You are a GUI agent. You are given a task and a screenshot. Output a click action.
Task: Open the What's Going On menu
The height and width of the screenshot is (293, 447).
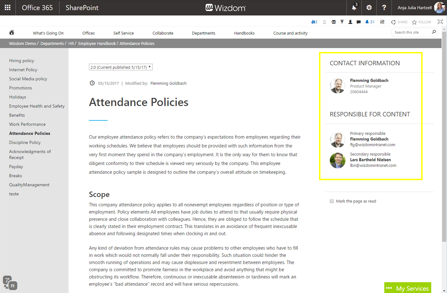coord(48,33)
